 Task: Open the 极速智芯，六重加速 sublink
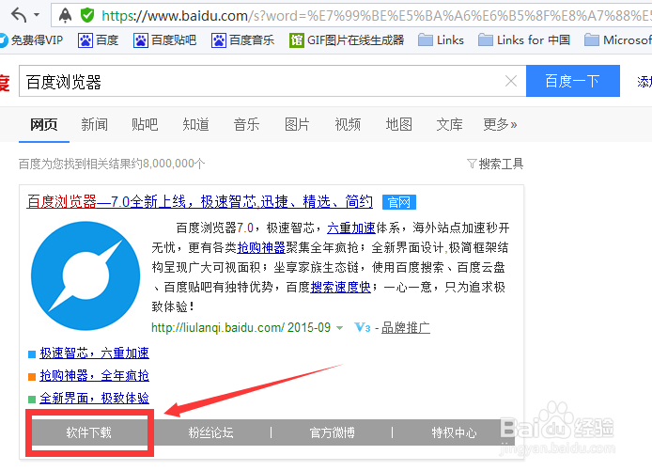click(94, 353)
